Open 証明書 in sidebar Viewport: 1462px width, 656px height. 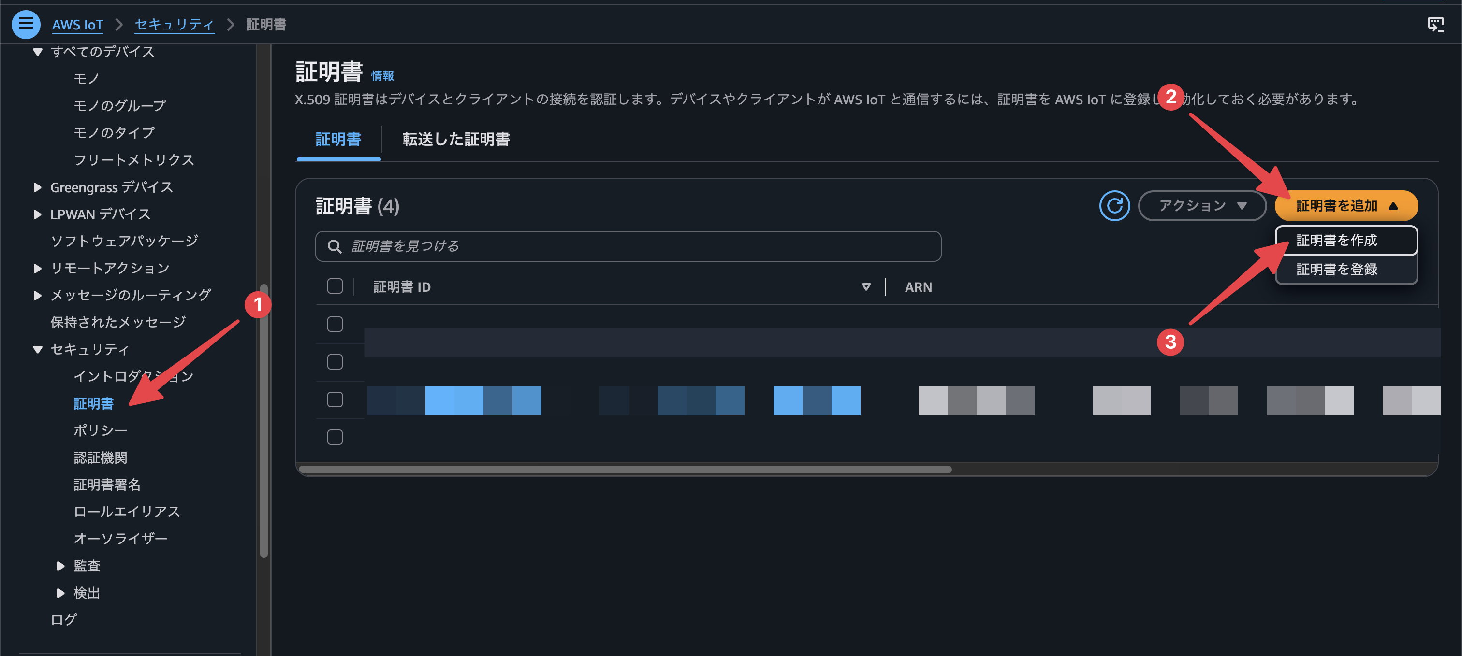94,404
